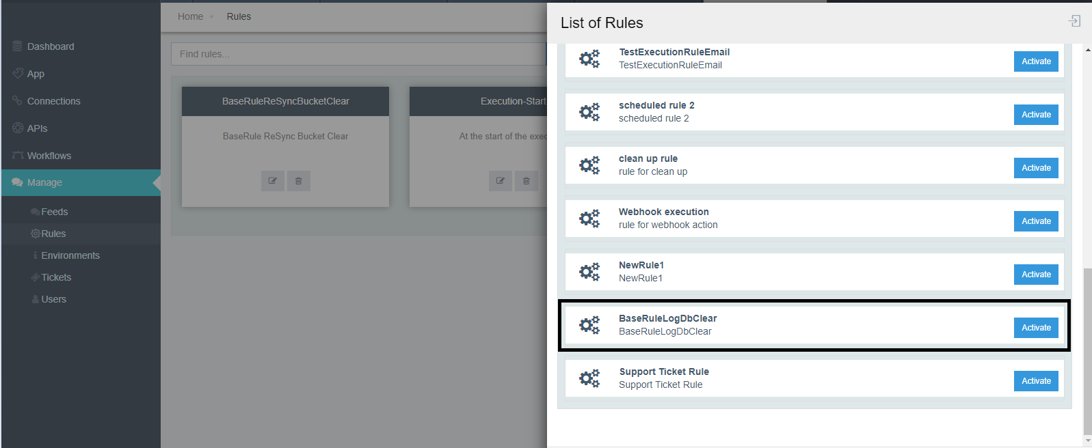
Task: Click the gears icon for Webhook execution
Action: 589,219
